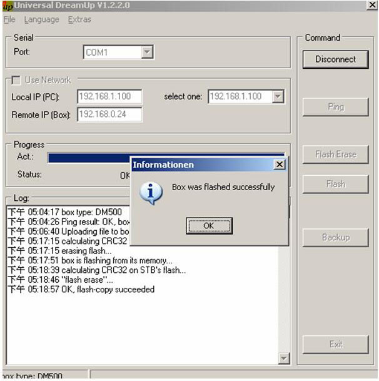379x381 pixels.
Task: Select the 05:18:46 "flash erase" log line
Action: pos(61,280)
